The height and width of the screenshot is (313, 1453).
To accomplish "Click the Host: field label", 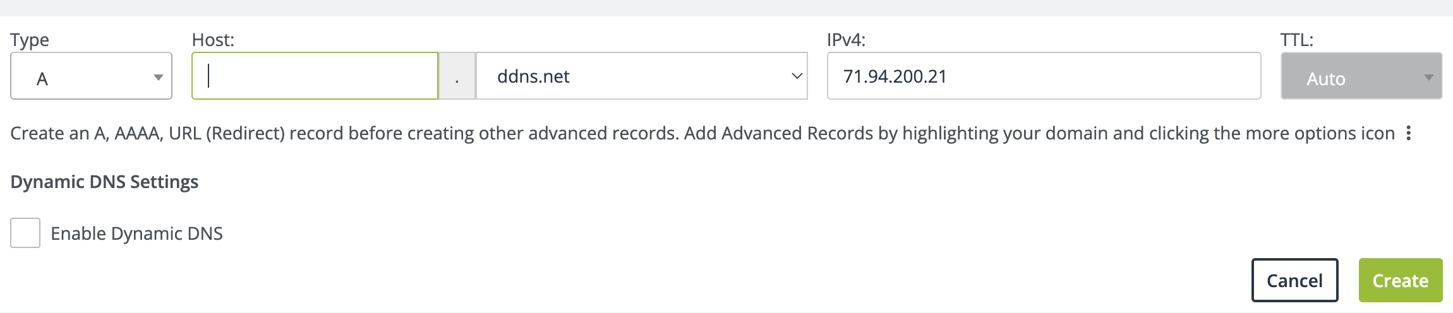I will [x=213, y=40].
